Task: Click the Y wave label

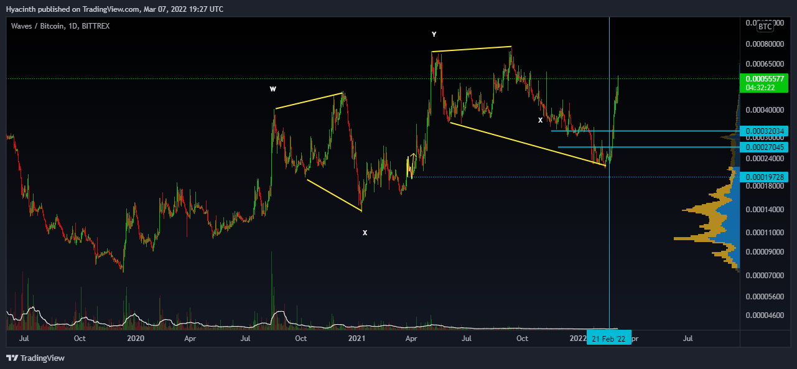Action: coord(434,34)
